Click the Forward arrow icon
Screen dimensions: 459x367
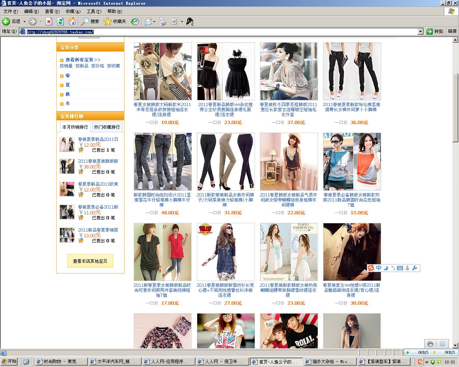point(33,22)
